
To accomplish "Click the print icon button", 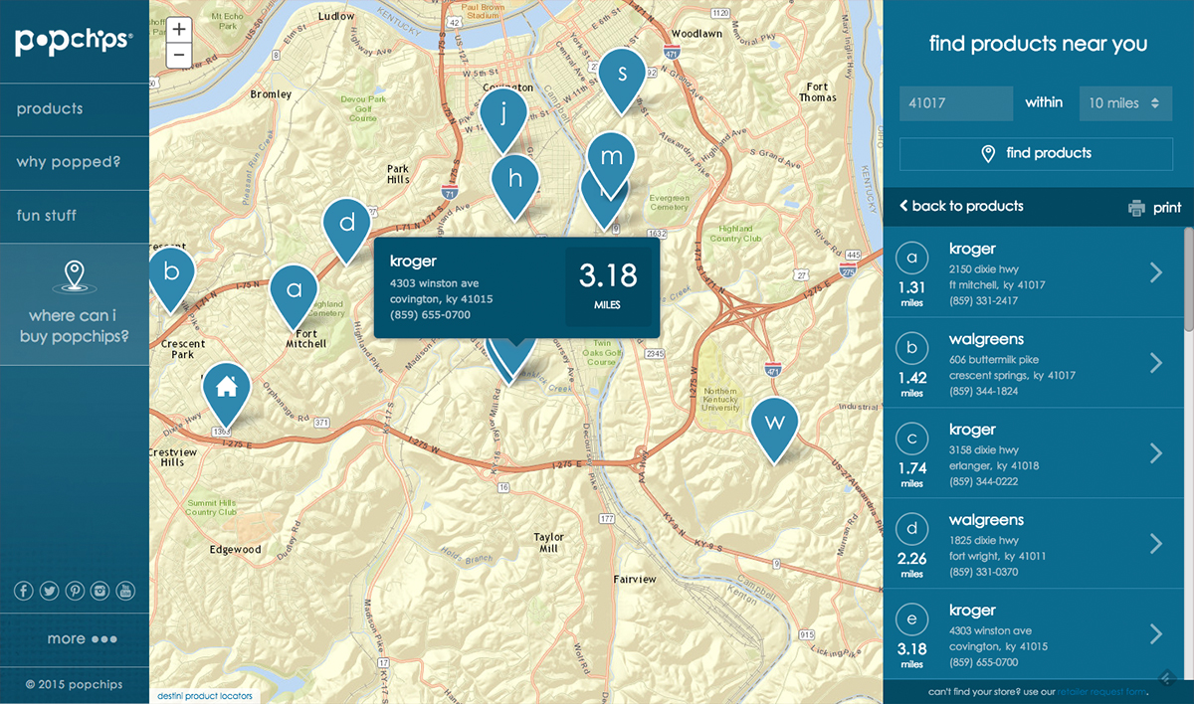I will tap(1137, 208).
